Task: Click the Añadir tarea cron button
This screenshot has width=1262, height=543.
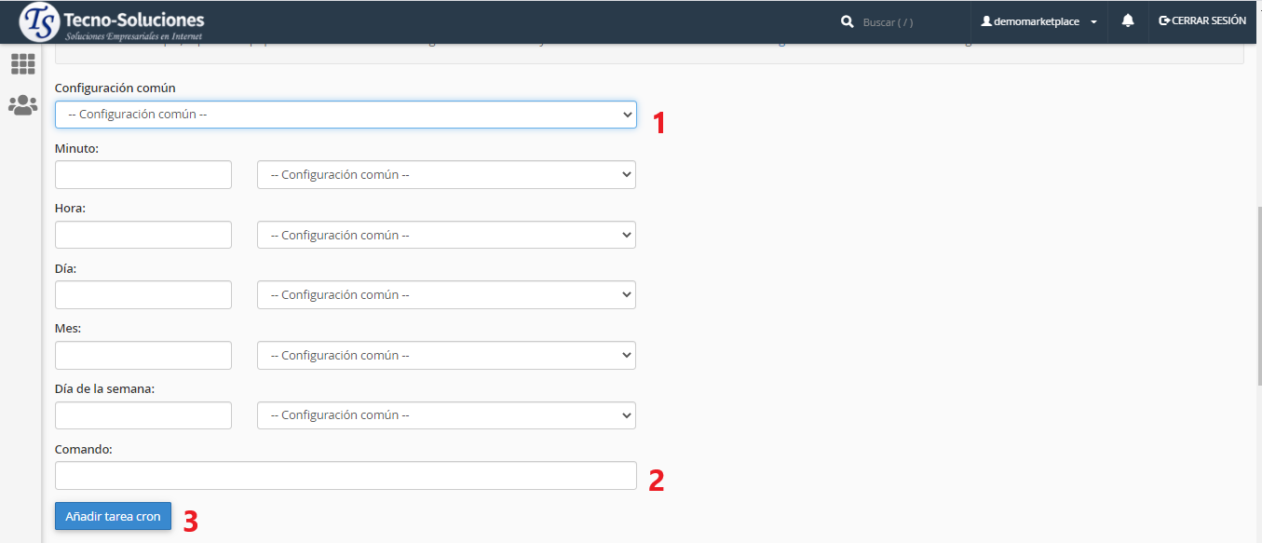Action: coord(113,516)
